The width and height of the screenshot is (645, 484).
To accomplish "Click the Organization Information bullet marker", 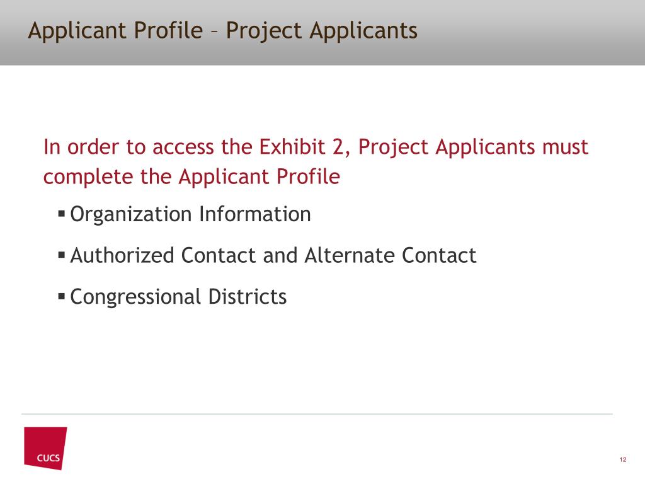I will pos(62,214).
